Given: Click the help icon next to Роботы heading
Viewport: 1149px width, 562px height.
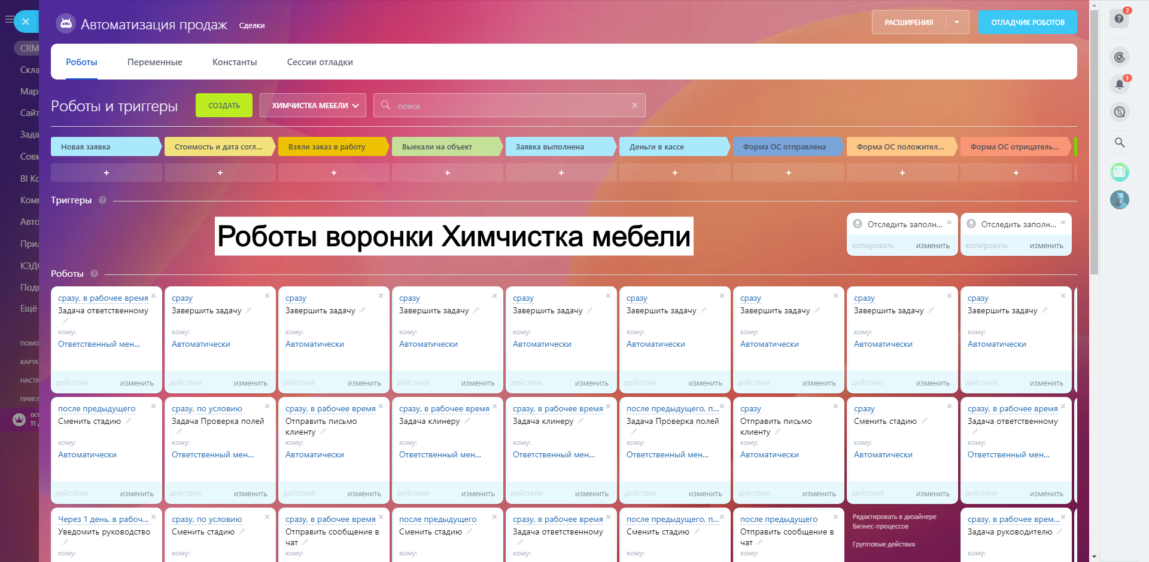Looking at the screenshot, I should coord(94,274).
